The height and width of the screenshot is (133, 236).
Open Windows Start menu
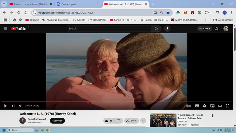pos(4,130)
